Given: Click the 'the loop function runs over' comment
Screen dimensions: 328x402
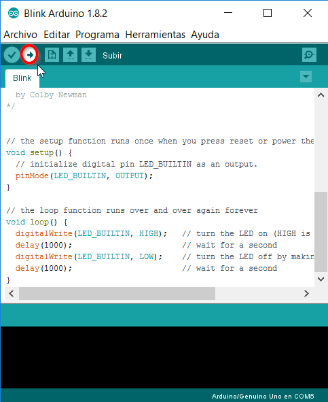Looking at the screenshot, I should coord(132,210).
